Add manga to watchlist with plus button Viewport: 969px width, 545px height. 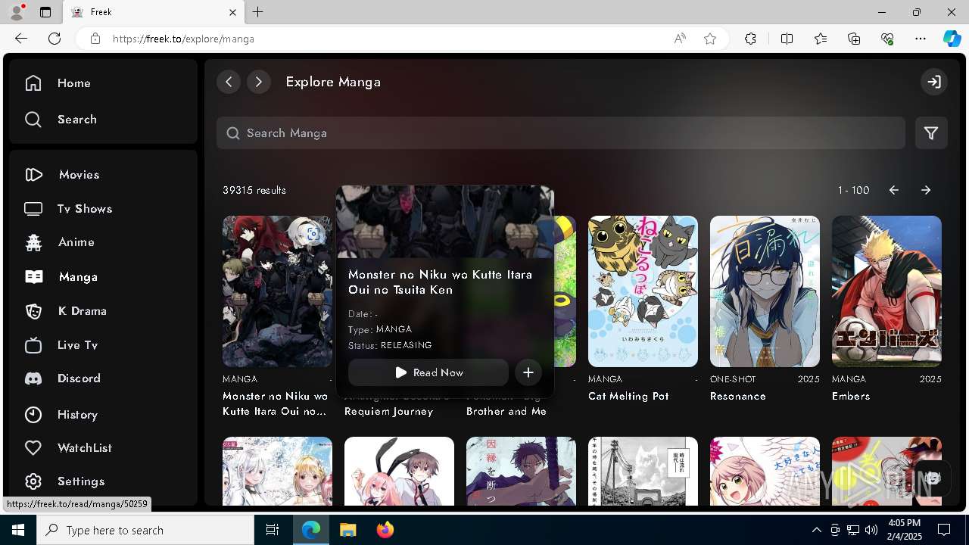click(528, 372)
